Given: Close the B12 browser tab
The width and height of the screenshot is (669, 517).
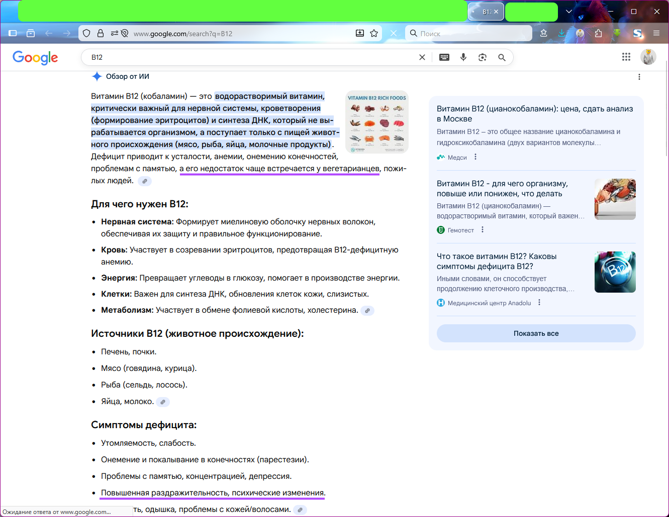Looking at the screenshot, I should [x=496, y=12].
